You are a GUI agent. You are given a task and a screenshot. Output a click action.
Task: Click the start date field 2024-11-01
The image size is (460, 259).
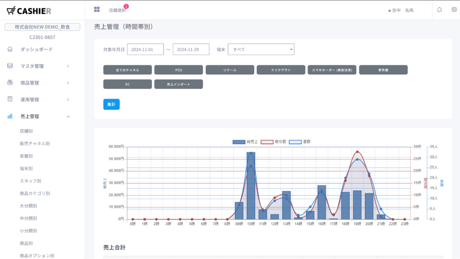pyautogui.click(x=145, y=49)
